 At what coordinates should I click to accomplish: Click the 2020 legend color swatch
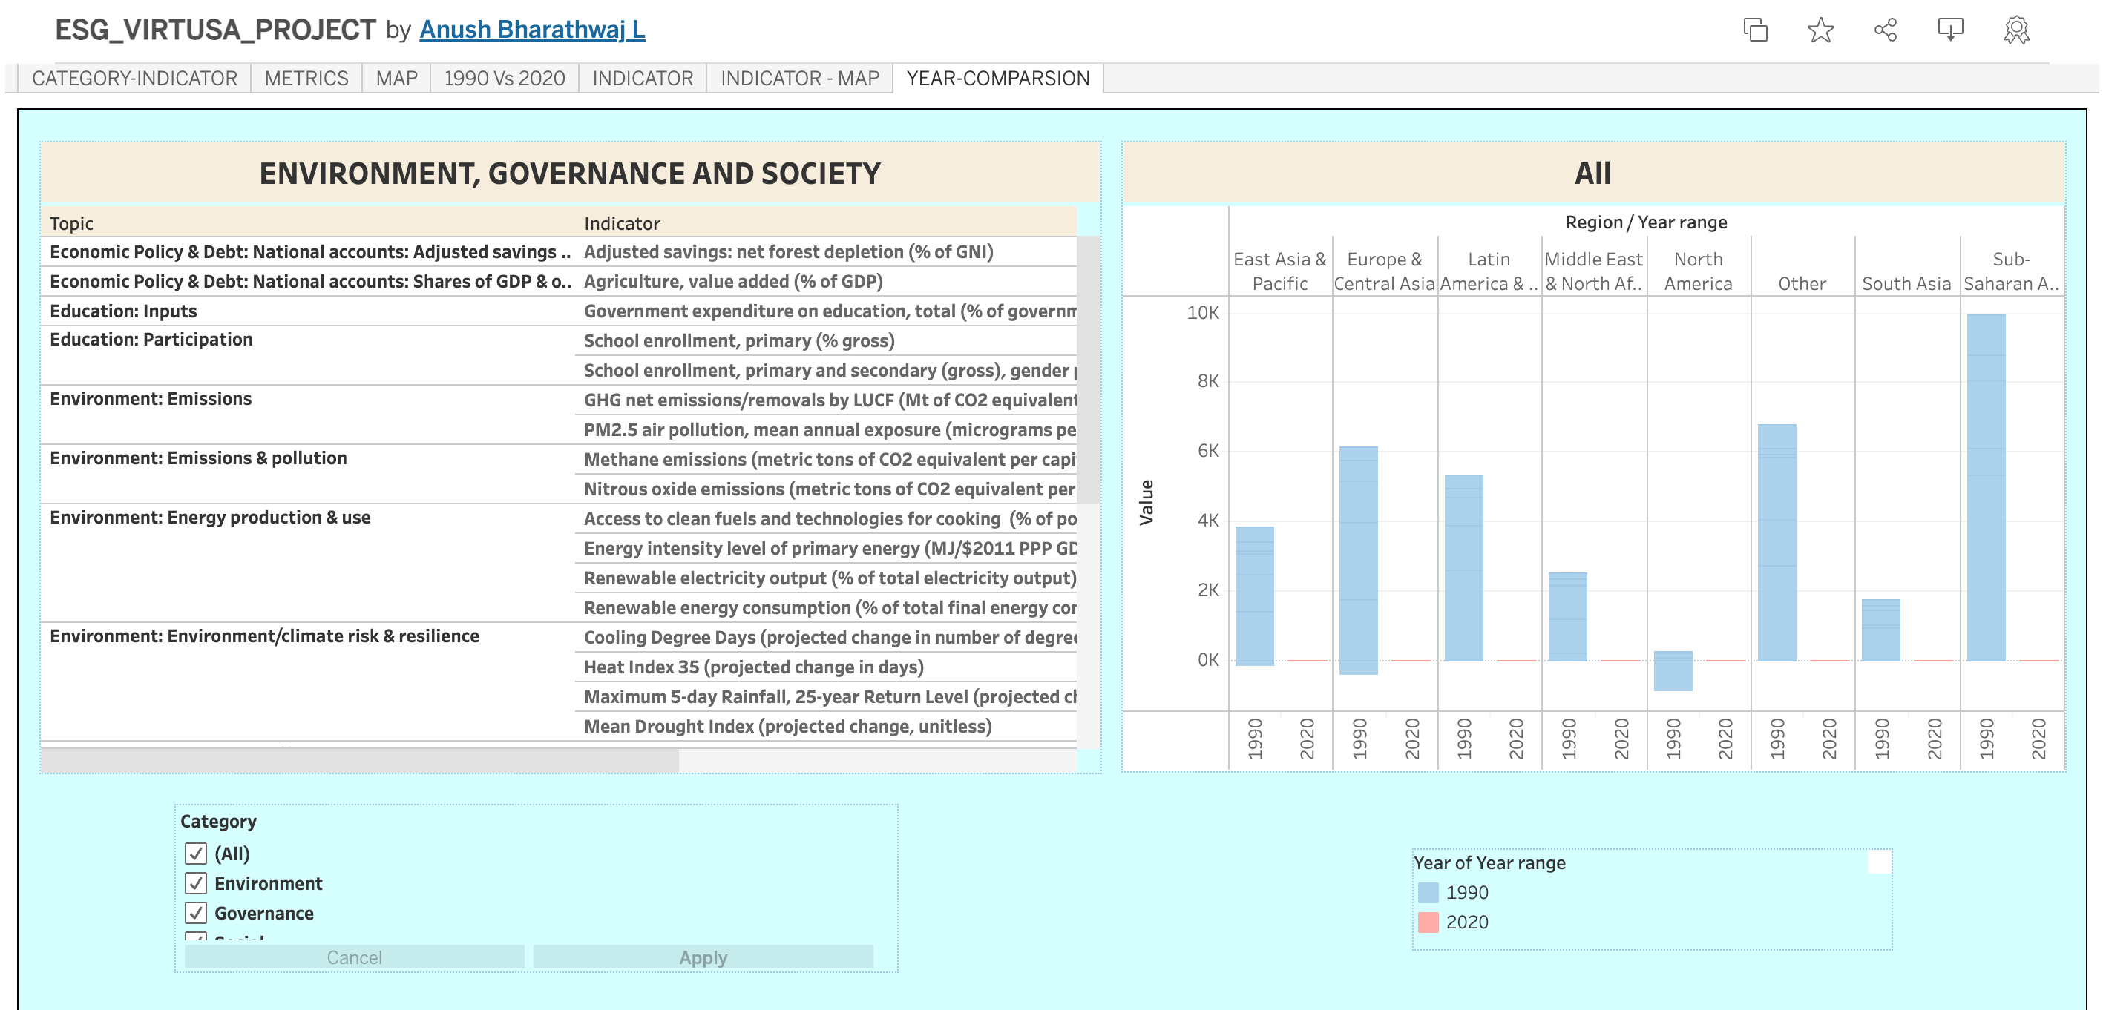tap(1428, 922)
